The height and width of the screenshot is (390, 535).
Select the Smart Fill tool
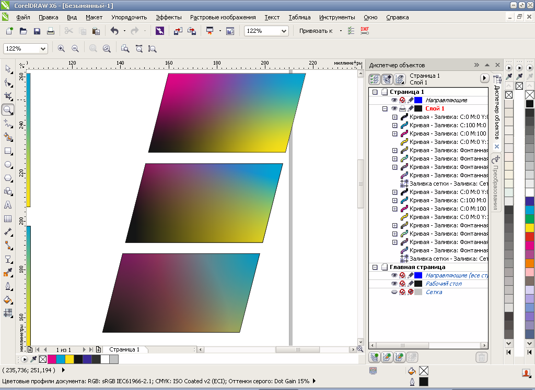coord(8,137)
